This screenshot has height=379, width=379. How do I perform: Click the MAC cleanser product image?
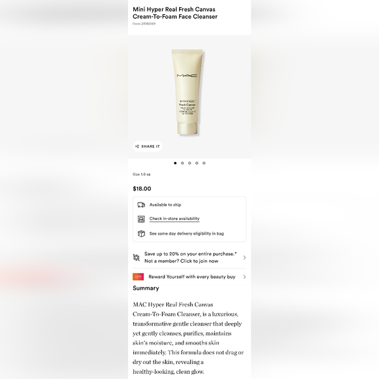click(188, 92)
